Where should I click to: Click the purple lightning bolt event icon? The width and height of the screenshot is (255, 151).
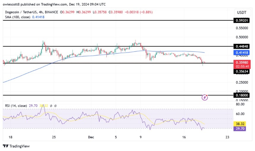(x=205, y=97)
